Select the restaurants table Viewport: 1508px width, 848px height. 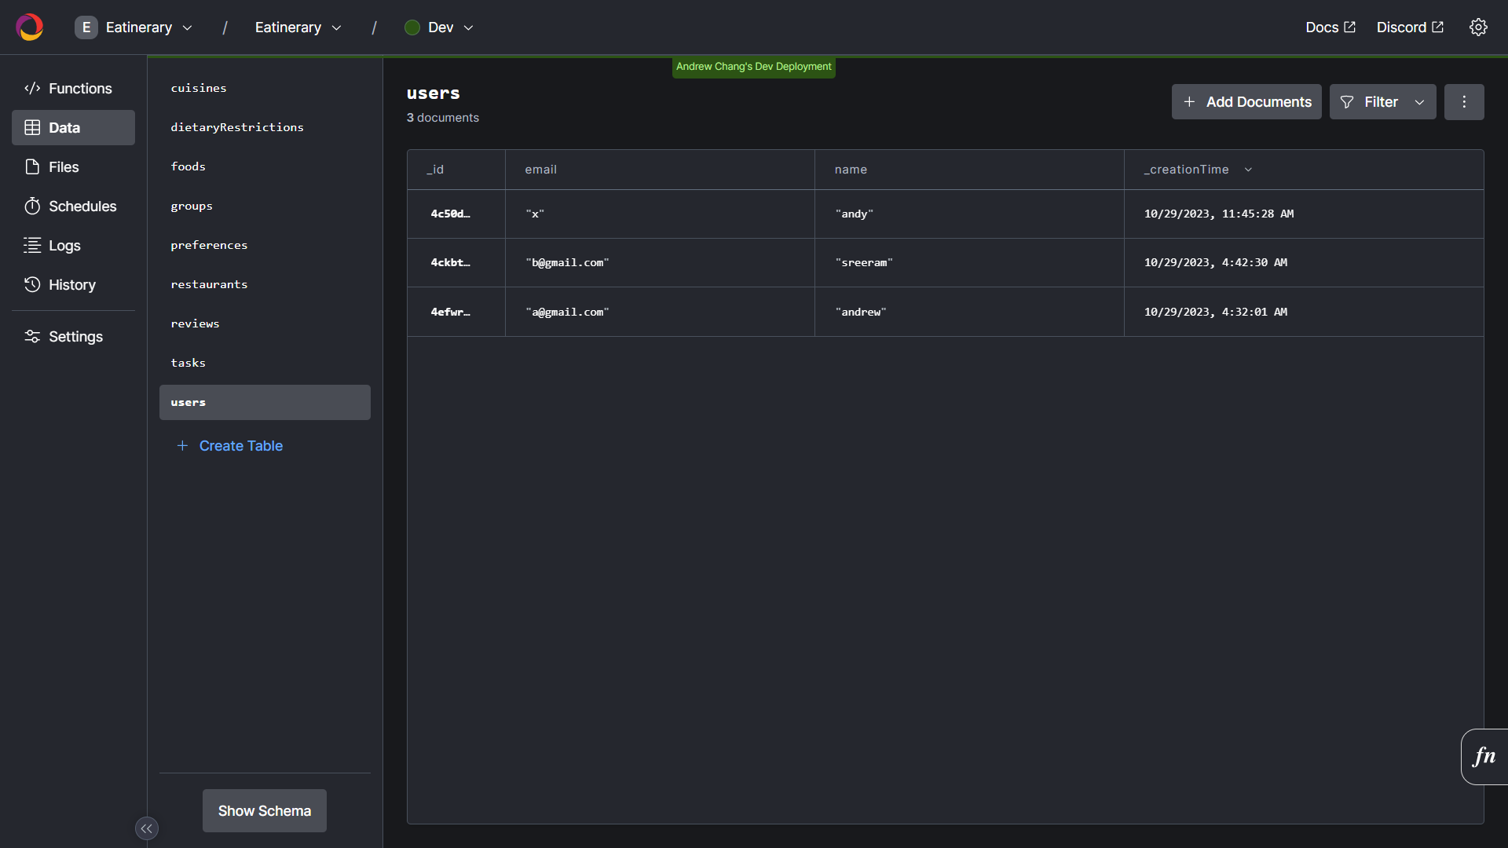click(209, 284)
